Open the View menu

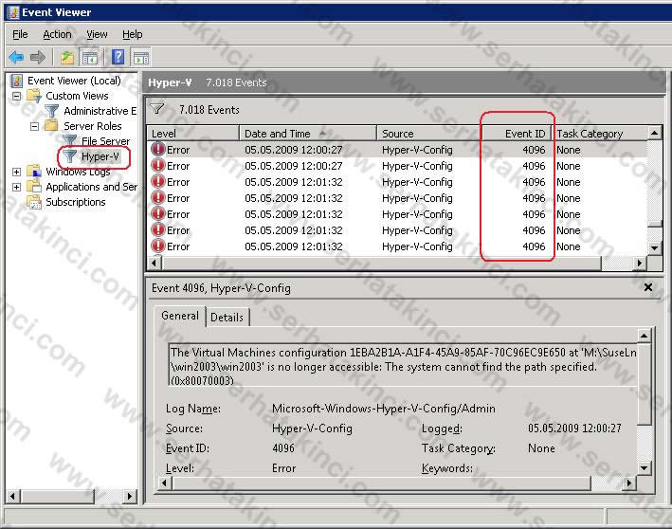click(x=97, y=34)
